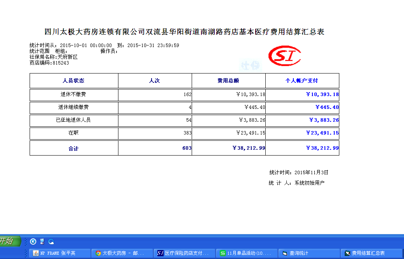
Task: Select the 在职 row label
Action: click(73, 133)
